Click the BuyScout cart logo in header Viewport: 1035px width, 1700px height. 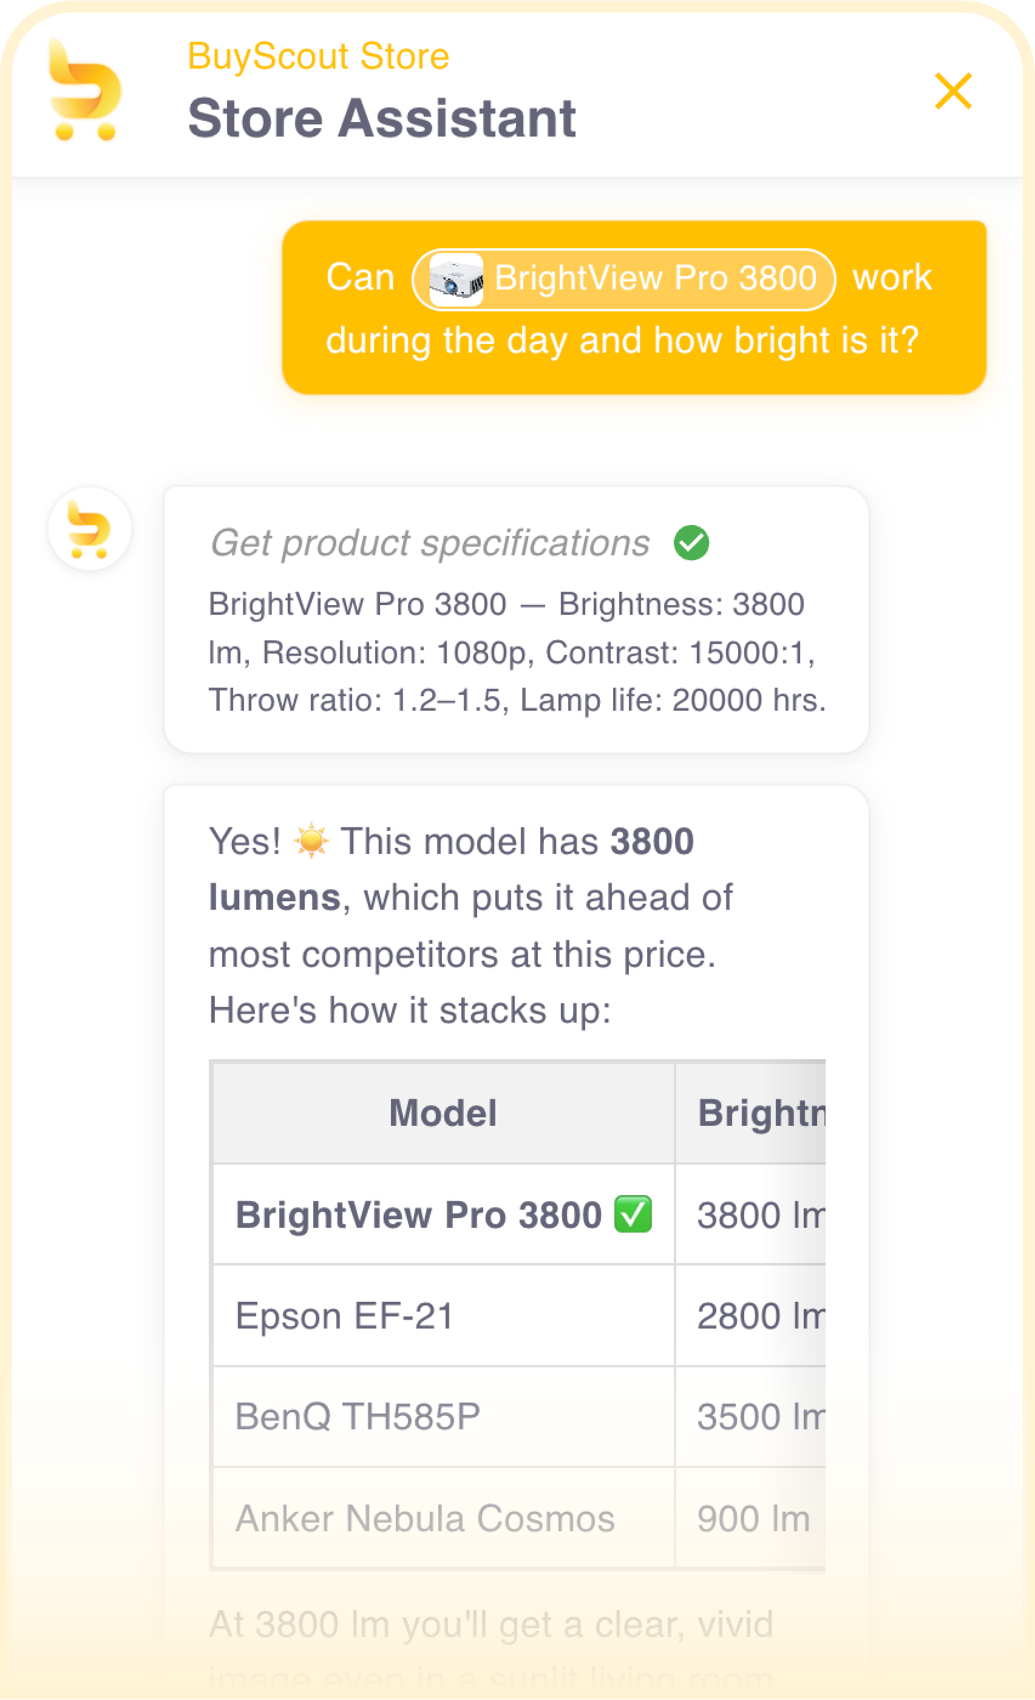click(x=85, y=90)
